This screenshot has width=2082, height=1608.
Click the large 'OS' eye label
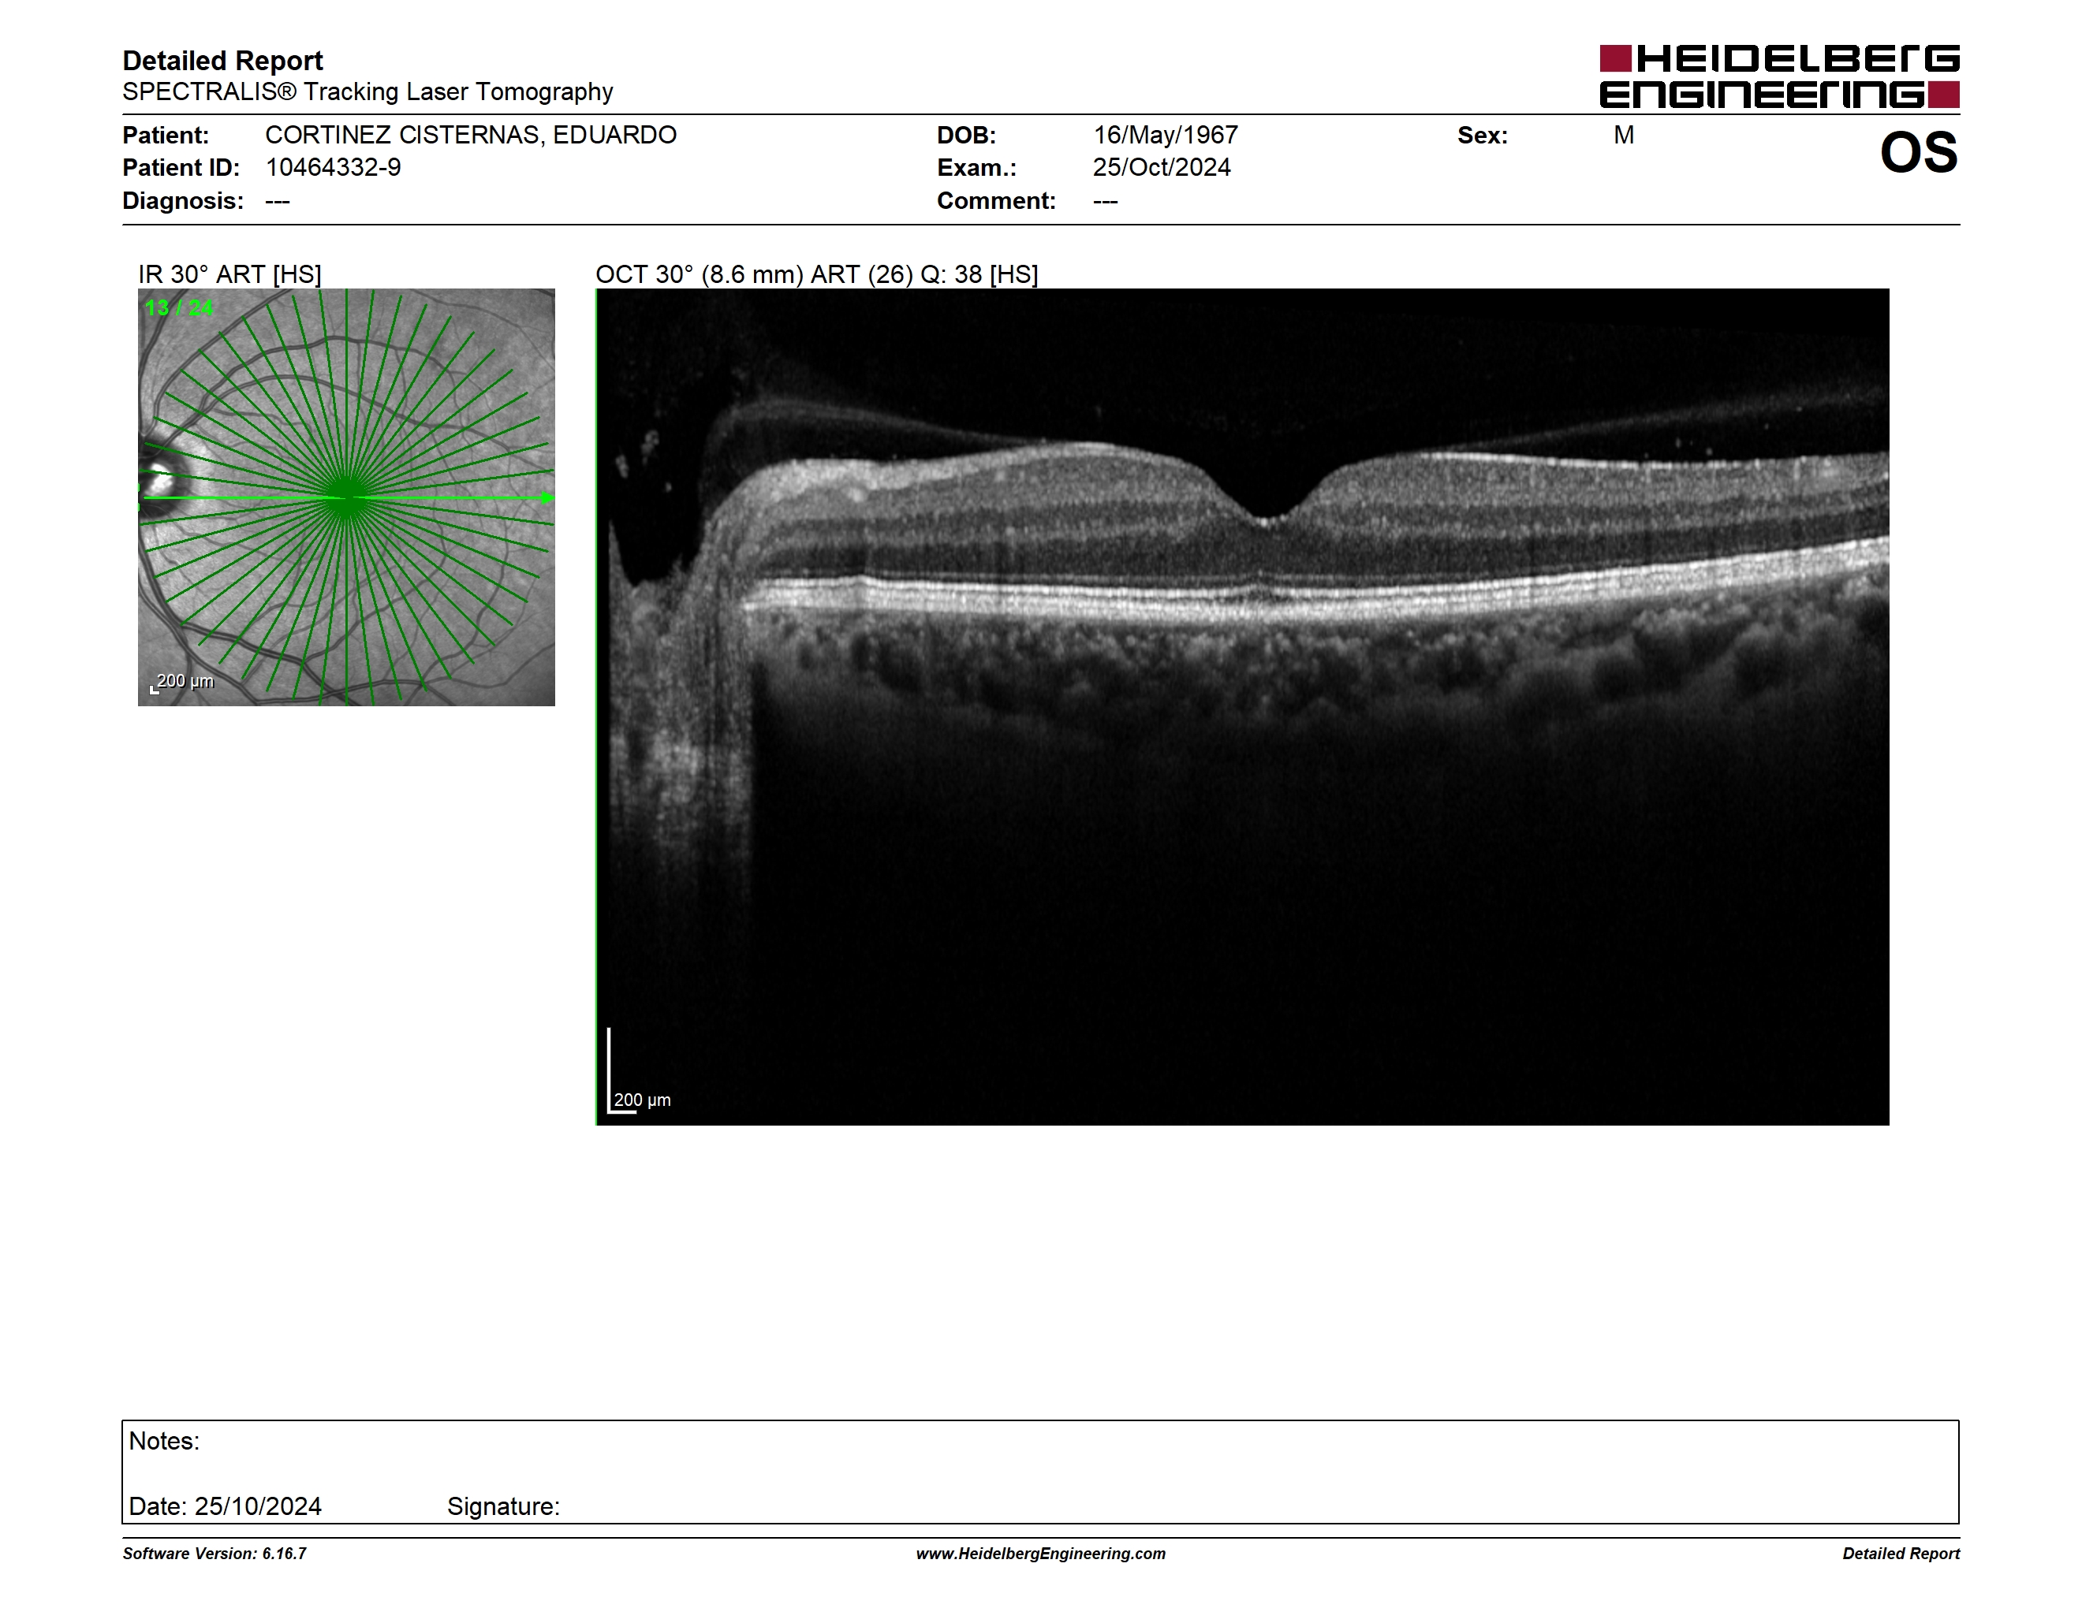(x=1918, y=152)
